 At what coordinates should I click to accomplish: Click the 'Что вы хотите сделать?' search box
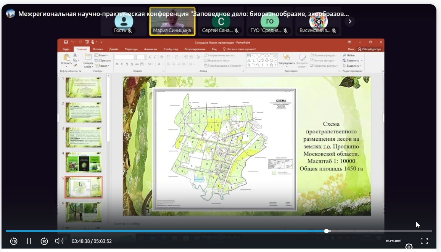coord(239,49)
